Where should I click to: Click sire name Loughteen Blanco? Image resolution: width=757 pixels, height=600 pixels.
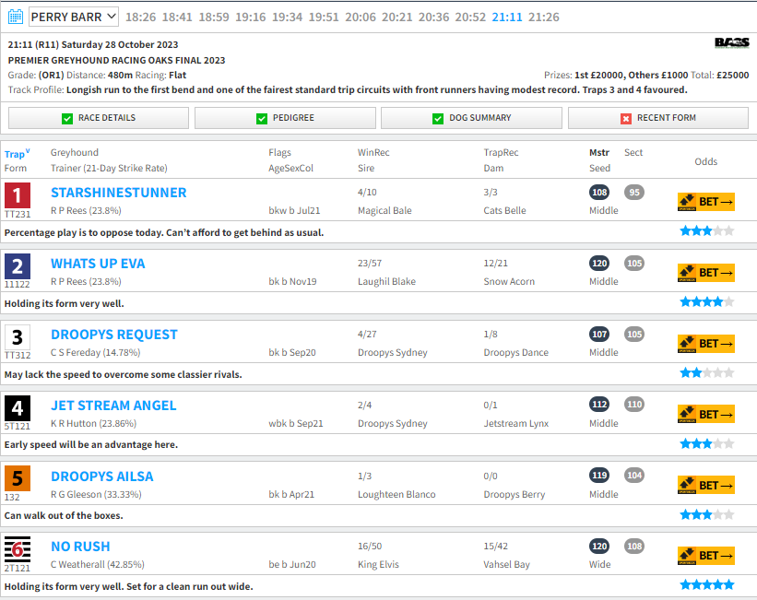(x=396, y=494)
